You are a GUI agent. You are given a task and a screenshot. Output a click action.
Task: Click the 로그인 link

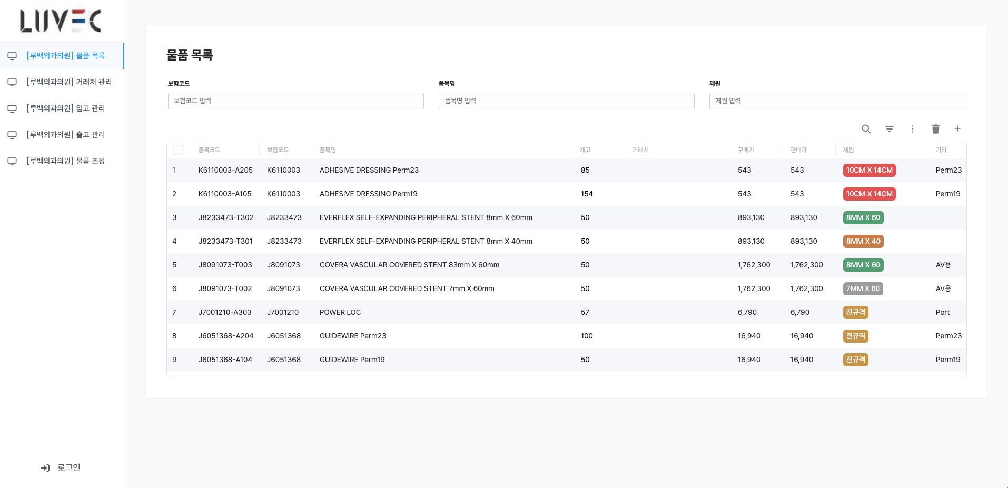coord(68,467)
